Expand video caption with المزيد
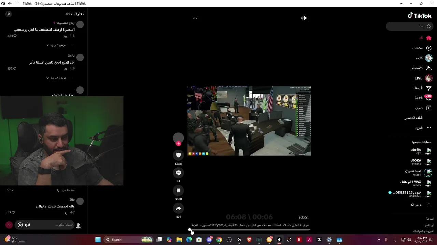Image resolution: width=437 pixels, height=245 pixels. point(195,225)
